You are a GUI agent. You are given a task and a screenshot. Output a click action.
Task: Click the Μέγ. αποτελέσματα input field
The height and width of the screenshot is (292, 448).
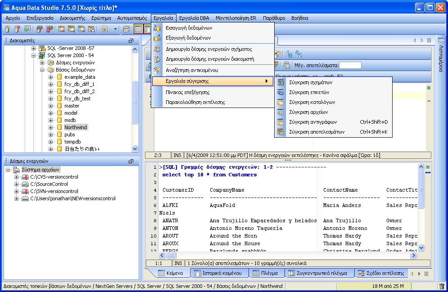(x=350, y=65)
